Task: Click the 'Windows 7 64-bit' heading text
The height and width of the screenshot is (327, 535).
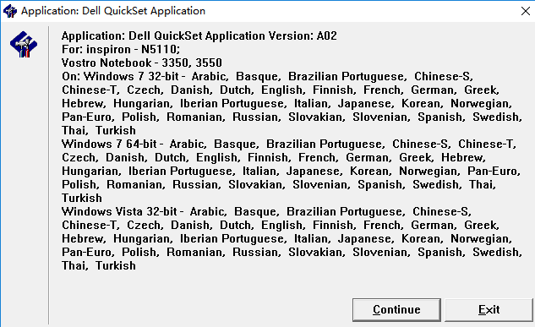Action: pos(109,144)
